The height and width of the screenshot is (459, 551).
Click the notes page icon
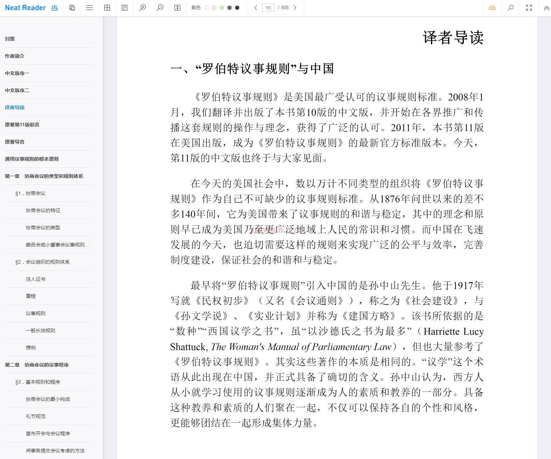point(125,8)
